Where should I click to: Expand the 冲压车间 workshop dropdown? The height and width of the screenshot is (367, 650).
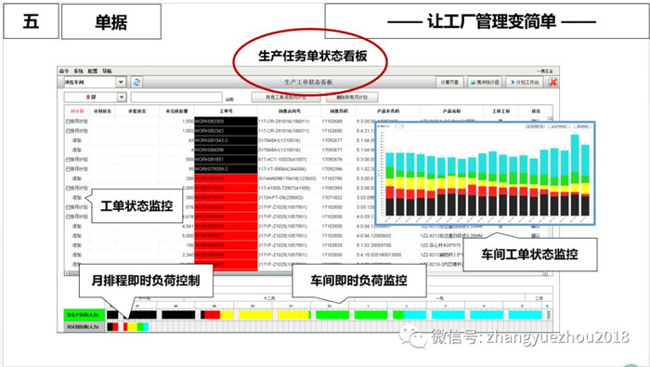tap(121, 82)
